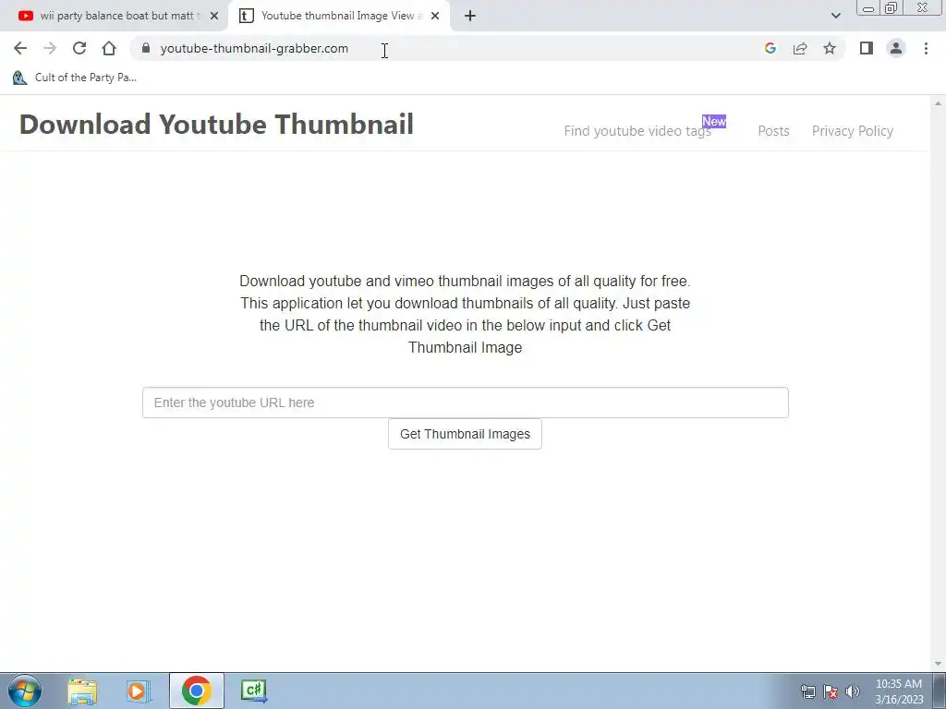The image size is (946, 709).
Task: Open a new browser tab
Action: click(470, 16)
